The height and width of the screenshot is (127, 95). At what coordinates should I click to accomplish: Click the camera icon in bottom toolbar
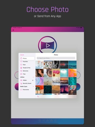tap(40, 120)
